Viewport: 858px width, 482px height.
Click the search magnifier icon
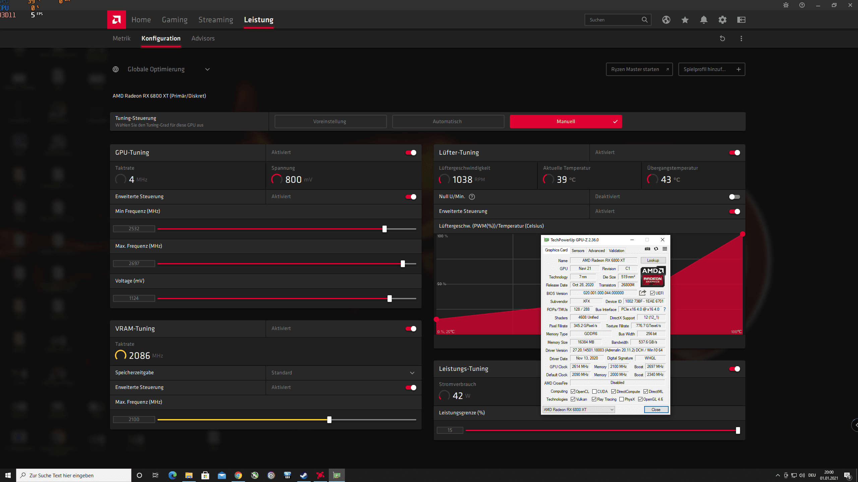click(644, 20)
